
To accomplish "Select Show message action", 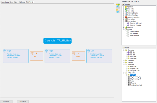I will point(134,36).
